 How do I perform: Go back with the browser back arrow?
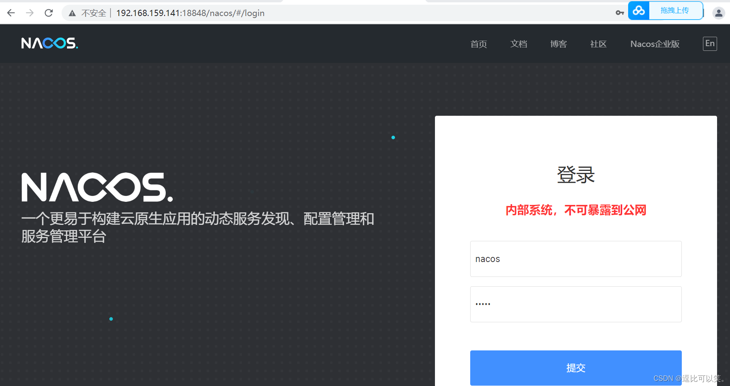point(11,13)
